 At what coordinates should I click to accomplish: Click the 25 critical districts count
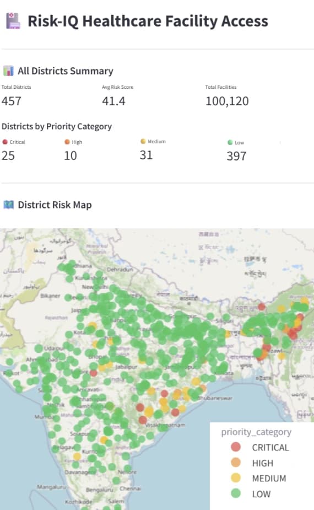[8, 155]
